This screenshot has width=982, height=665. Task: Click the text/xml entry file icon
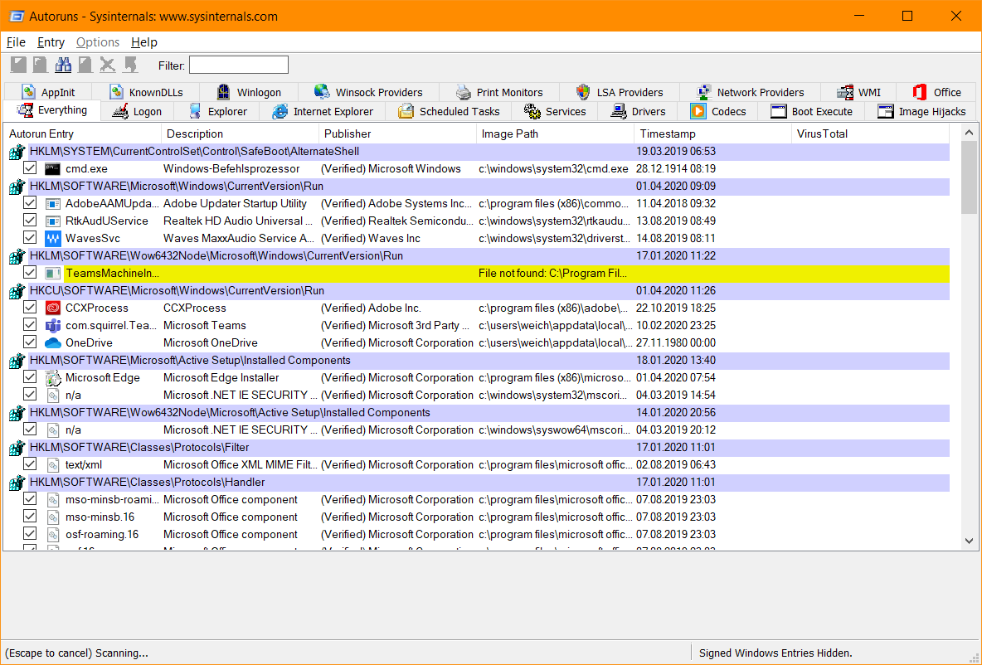53,464
